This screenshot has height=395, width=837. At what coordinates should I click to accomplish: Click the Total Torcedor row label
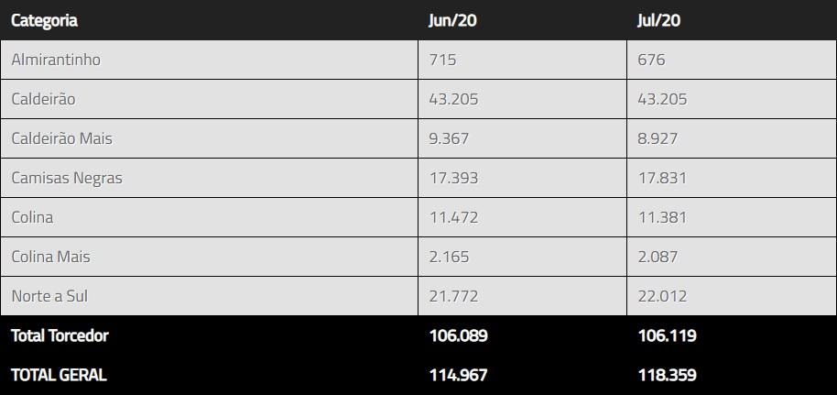(x=60, y=335)
